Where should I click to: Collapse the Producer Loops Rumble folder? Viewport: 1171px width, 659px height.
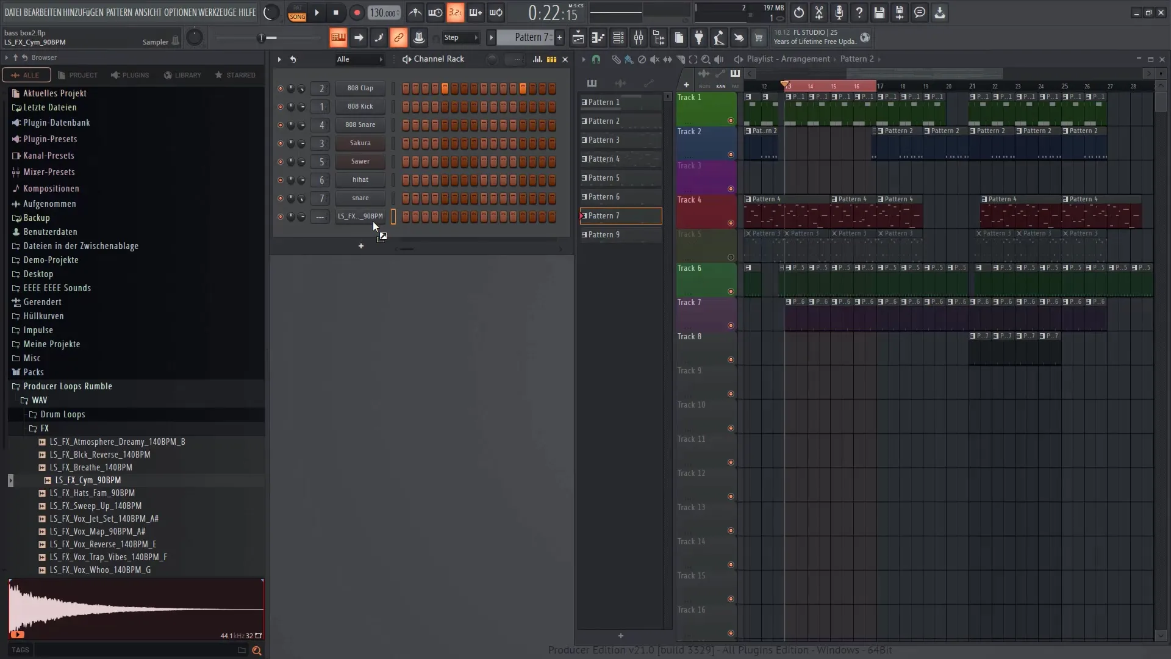[x=67, y=386]
